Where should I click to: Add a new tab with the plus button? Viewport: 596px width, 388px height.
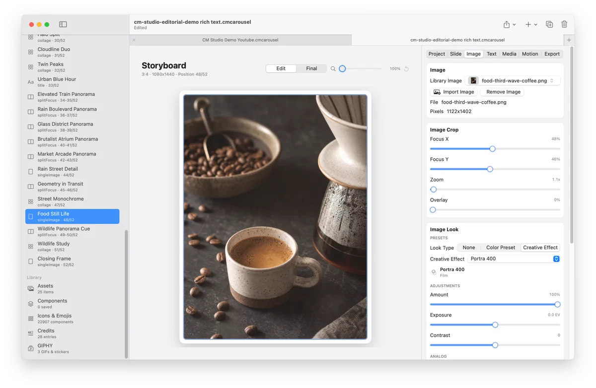pyautogui.click(x=569, y=40)
